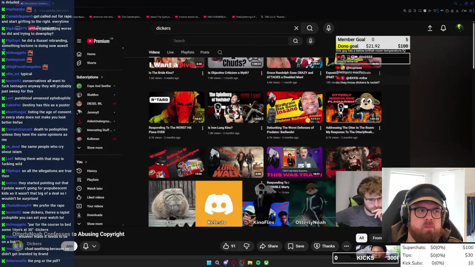Click the channel tab search icon
Viewport: 475px width, 267px height.
click(x=220, y=52)
